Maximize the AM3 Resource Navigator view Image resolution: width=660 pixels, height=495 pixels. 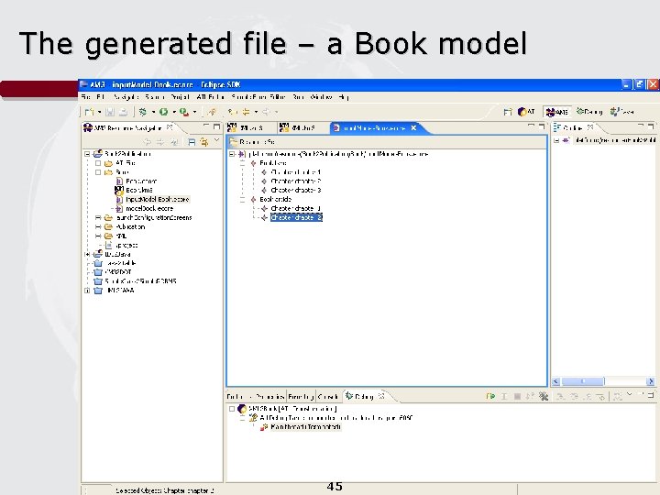(x=216, y=126)
